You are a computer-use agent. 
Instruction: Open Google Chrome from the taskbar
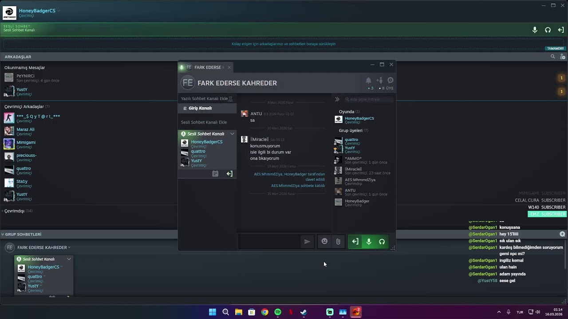[x=264, y=312]
